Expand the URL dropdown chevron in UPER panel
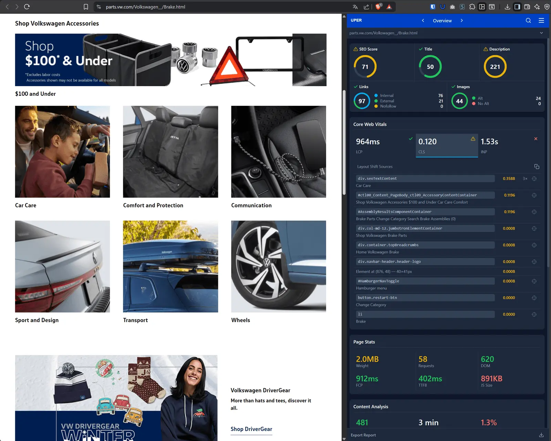This screenshot has width=551, height=441. tap(541, 33)
